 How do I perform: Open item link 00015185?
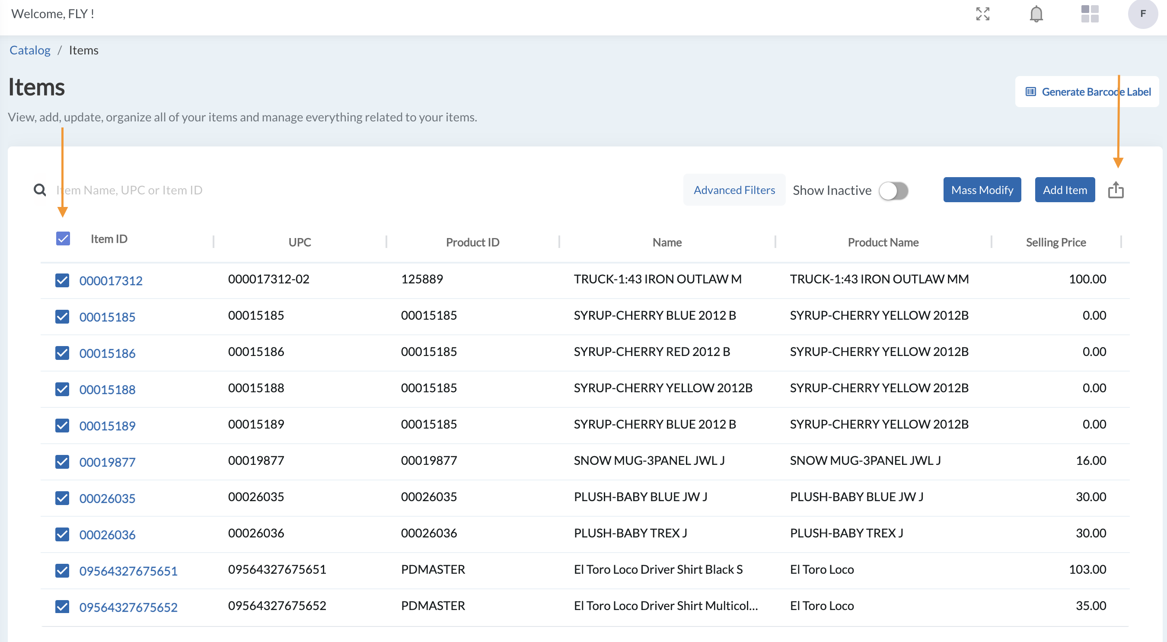[x=107, y=317]
